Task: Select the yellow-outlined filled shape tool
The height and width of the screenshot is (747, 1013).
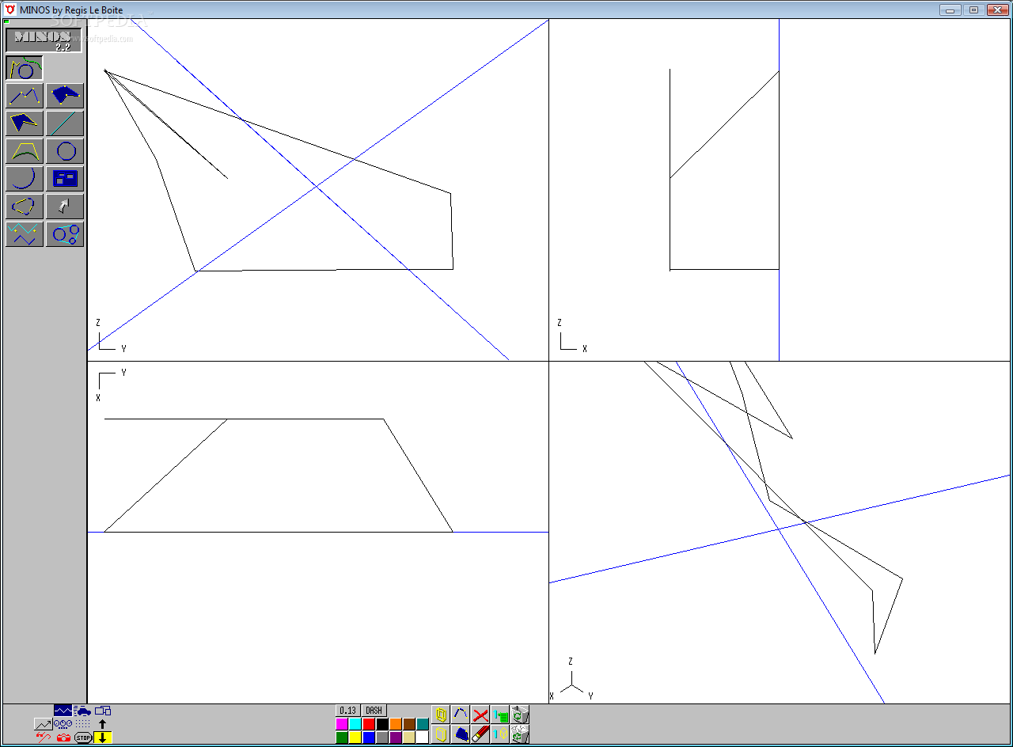Action: click(25, 123)
